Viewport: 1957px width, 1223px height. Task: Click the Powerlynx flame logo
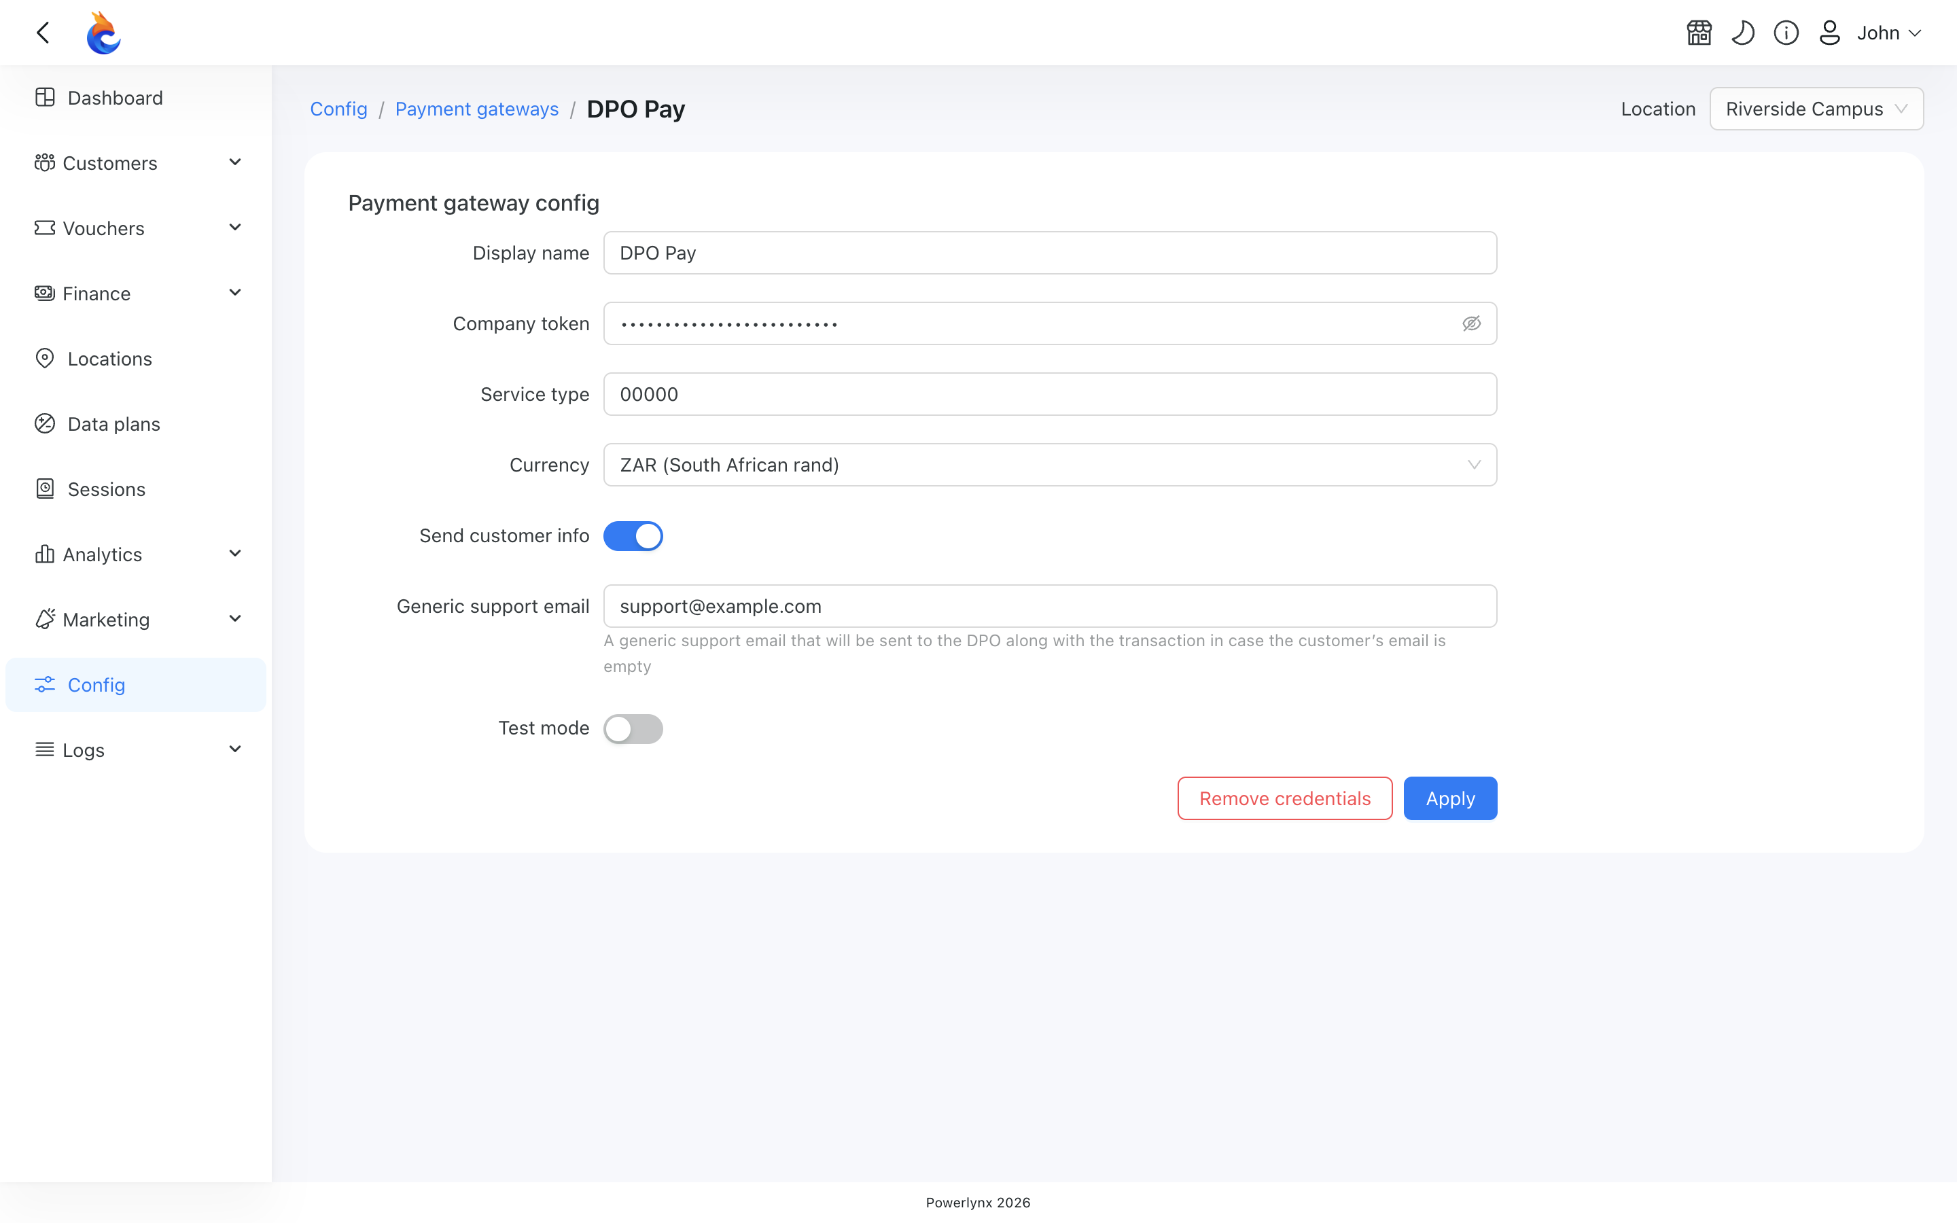point(103,33)
